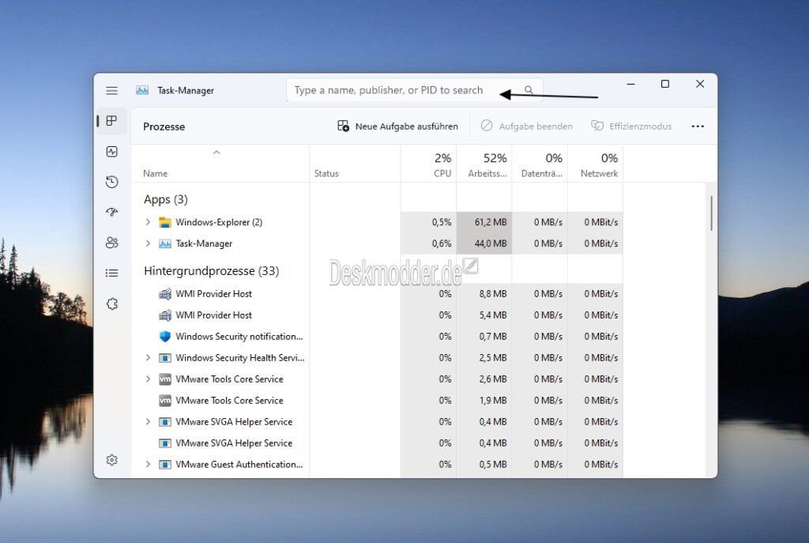Screen dimensions: 809x543
Task: Open the Details list page
Action: [x=112, y=273]
